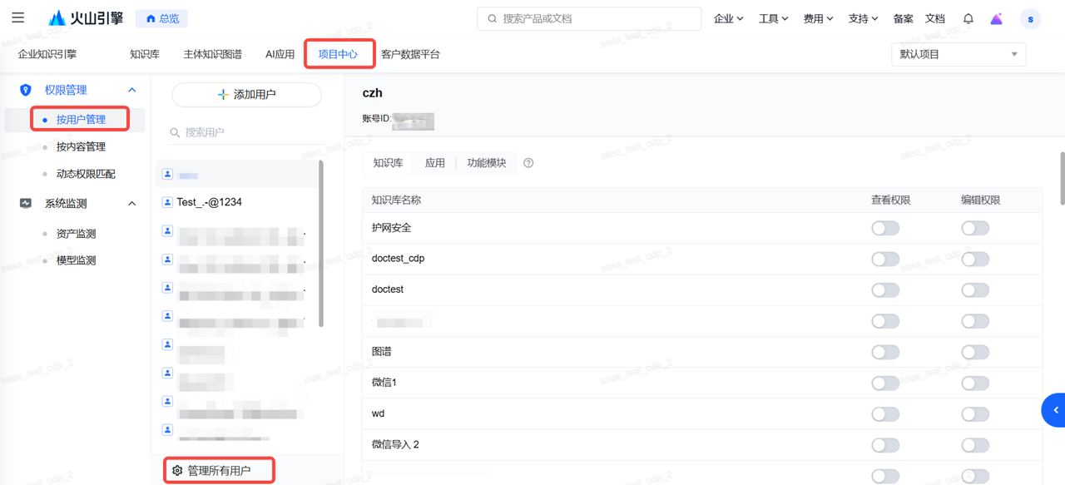Screen dimensions: 1065x485
Task: Toggle 编辑权限 for 护网安全
Action: coord(975,228)
